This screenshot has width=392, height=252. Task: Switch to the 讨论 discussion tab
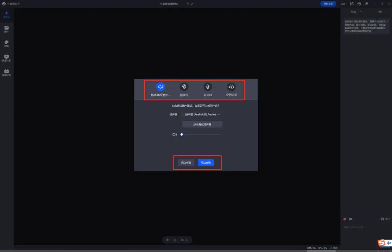click(x=353, y=12)
